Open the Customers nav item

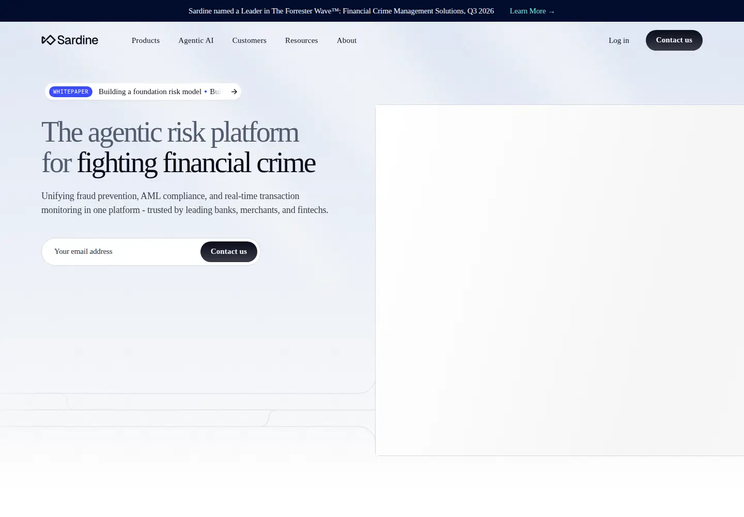click(x=250, y=40)
